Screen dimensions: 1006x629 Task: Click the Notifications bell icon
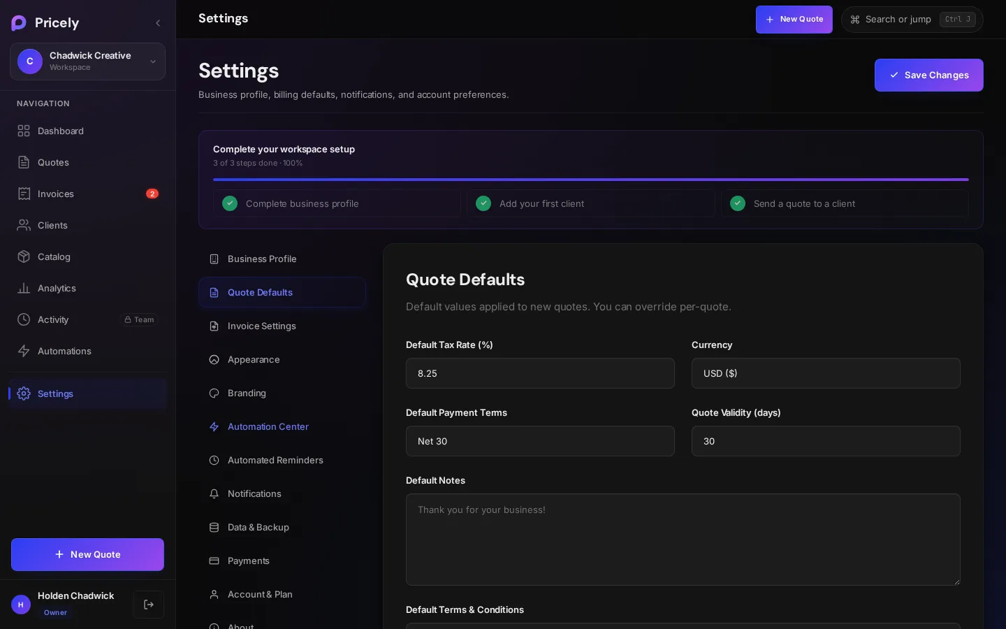(x=214, y=493)
